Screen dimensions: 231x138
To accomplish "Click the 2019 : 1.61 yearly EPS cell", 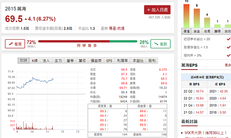I will 219,105.
